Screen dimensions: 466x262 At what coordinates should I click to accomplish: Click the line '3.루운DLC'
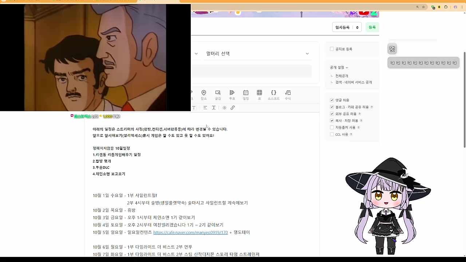(x=101, y=167)
